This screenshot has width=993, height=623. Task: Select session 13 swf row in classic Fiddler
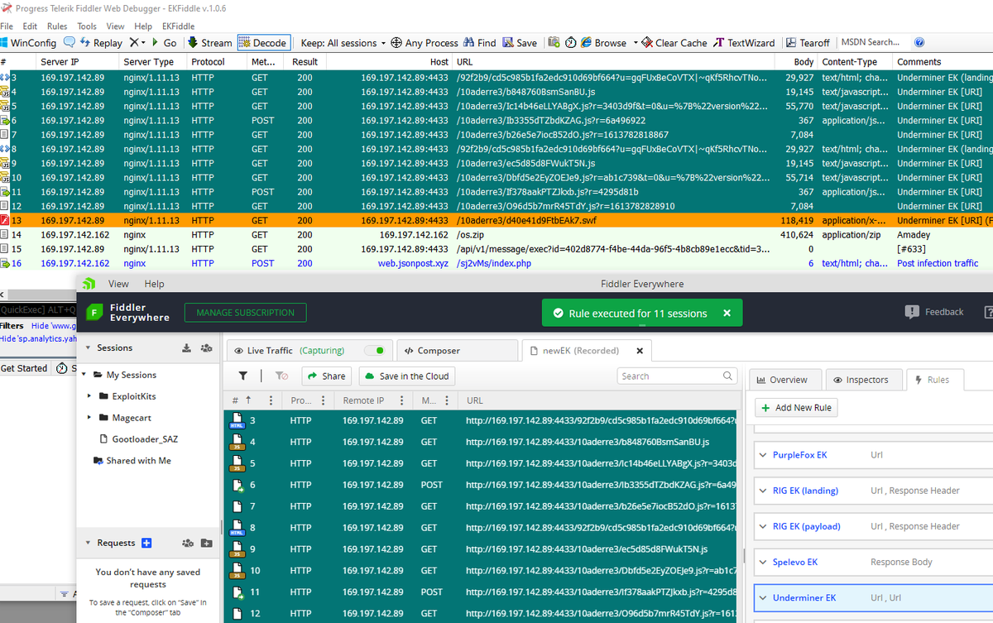click(x=496, y=220)
